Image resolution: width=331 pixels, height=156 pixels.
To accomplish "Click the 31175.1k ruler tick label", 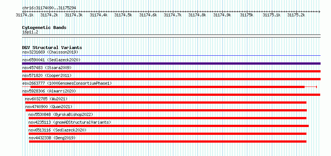I will [x=271, y=15].
